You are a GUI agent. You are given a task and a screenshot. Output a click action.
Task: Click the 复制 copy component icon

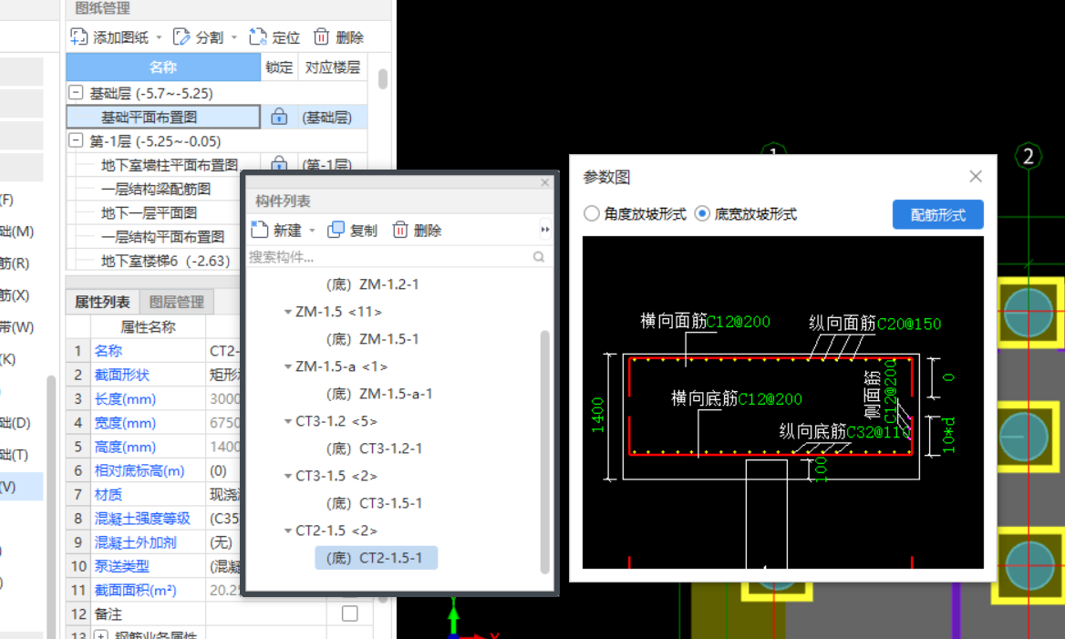coord(336,230)
